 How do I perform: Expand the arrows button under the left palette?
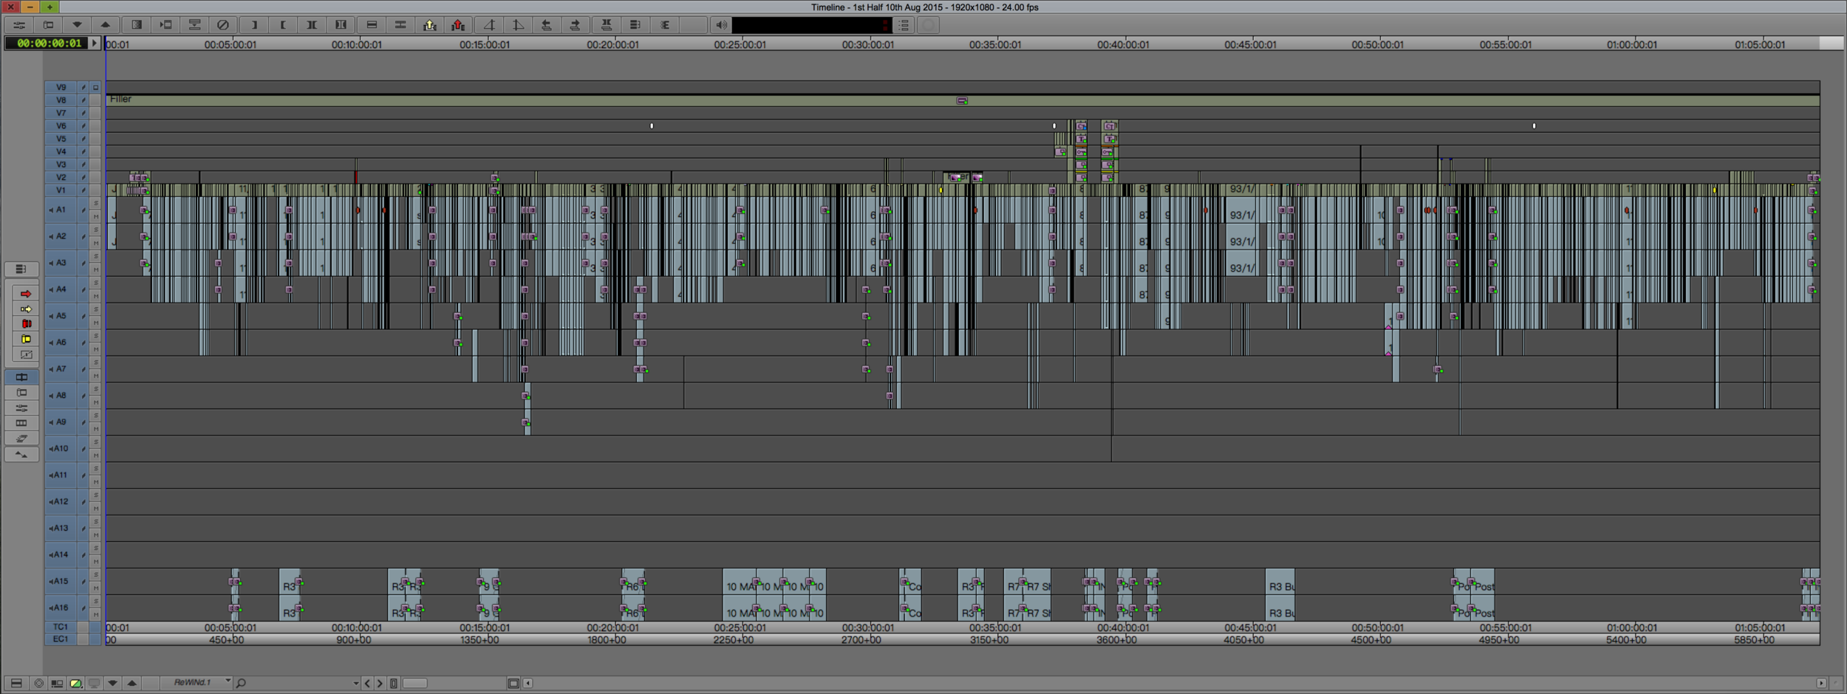point(21,456)
